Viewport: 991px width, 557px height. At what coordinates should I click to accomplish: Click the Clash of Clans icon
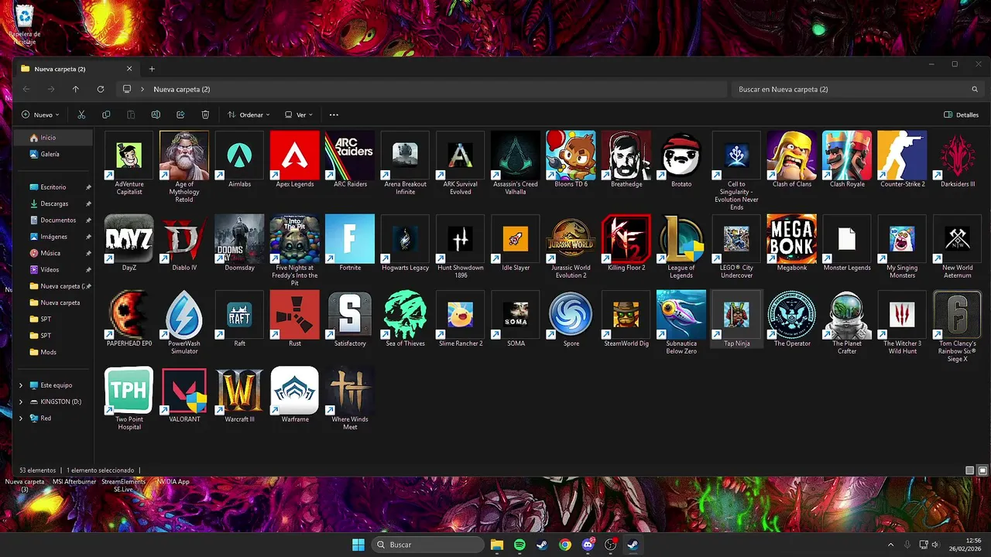[x=791, y=155]
